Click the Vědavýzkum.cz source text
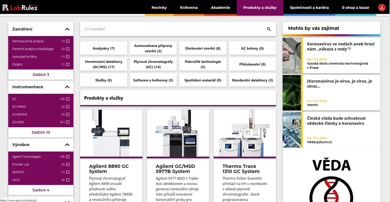Image resolution: width=390 pixels, height=202 pixels. point(319,142)
